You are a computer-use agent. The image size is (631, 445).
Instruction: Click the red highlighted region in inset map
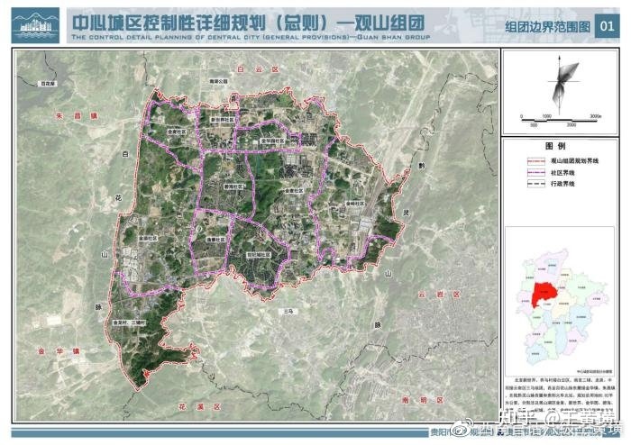544,295
